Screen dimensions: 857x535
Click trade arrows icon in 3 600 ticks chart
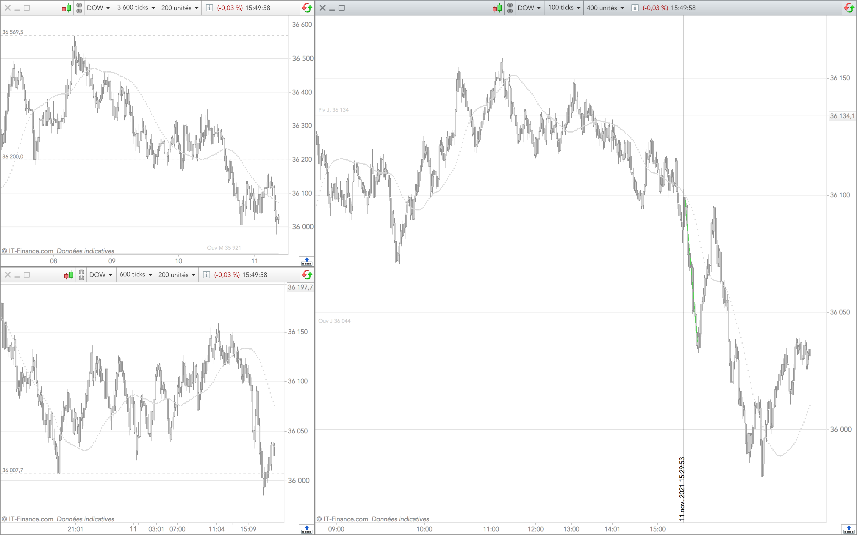(x=307, y=8)
